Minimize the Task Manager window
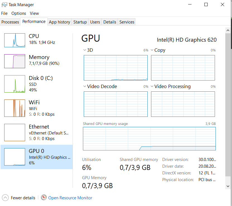 pyautogui.click(x=190, y=4)
